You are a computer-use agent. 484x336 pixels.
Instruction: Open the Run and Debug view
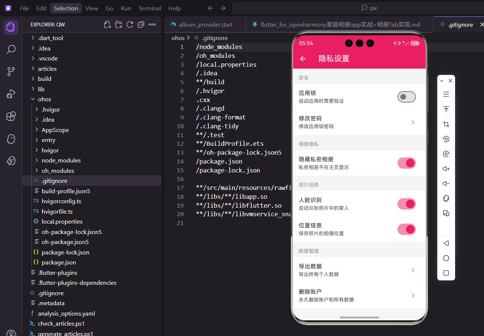pos(11,94)
